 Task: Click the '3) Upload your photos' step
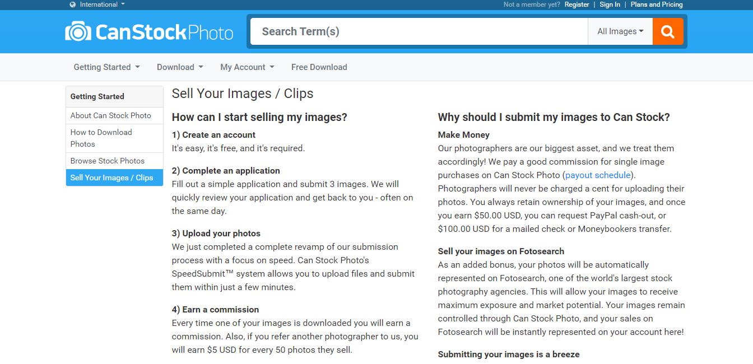pyautogui.click(x=216, y=234)
